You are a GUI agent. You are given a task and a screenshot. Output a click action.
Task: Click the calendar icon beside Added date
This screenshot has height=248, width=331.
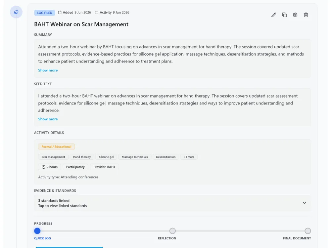tap(60, 13)
